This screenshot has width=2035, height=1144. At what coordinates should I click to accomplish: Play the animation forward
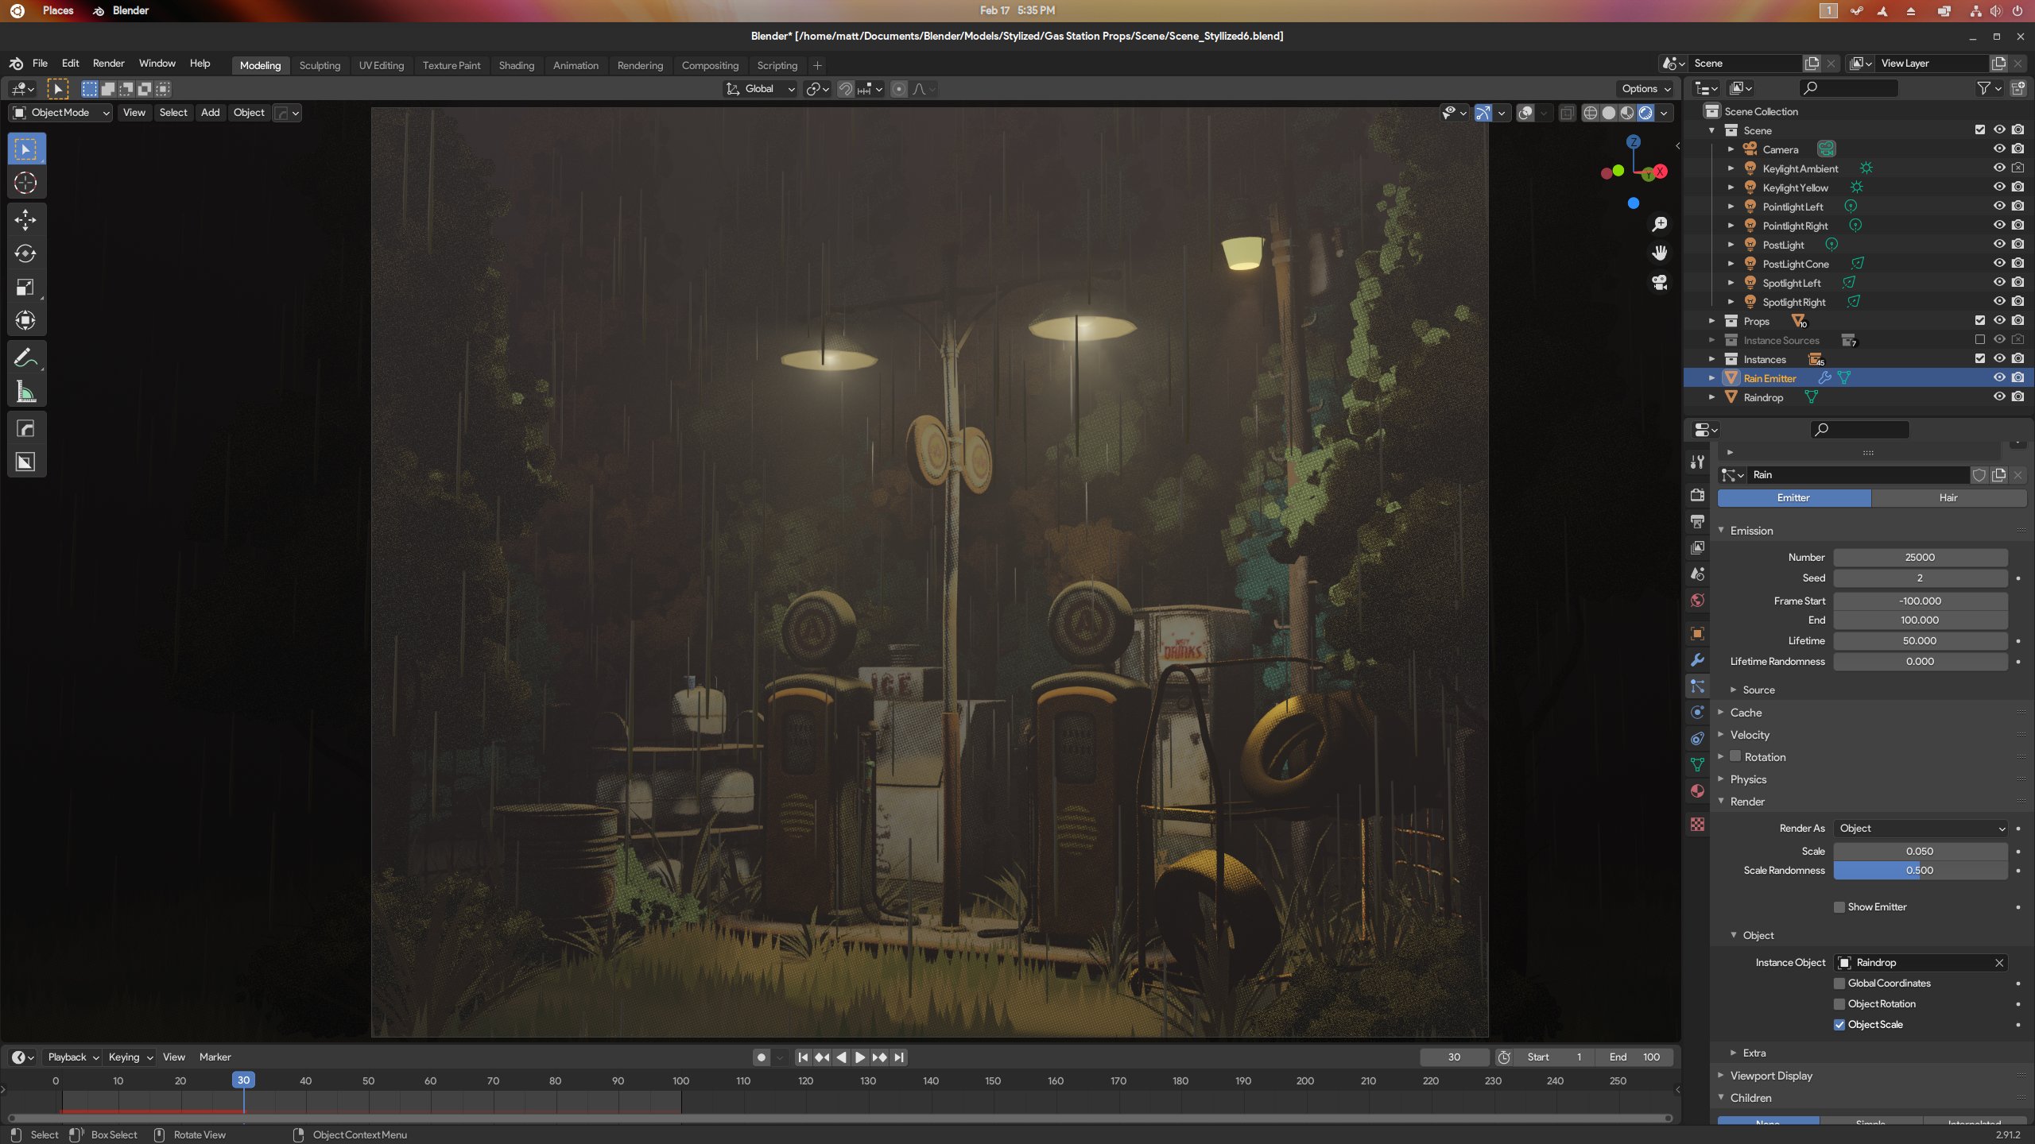(860, 1057)
